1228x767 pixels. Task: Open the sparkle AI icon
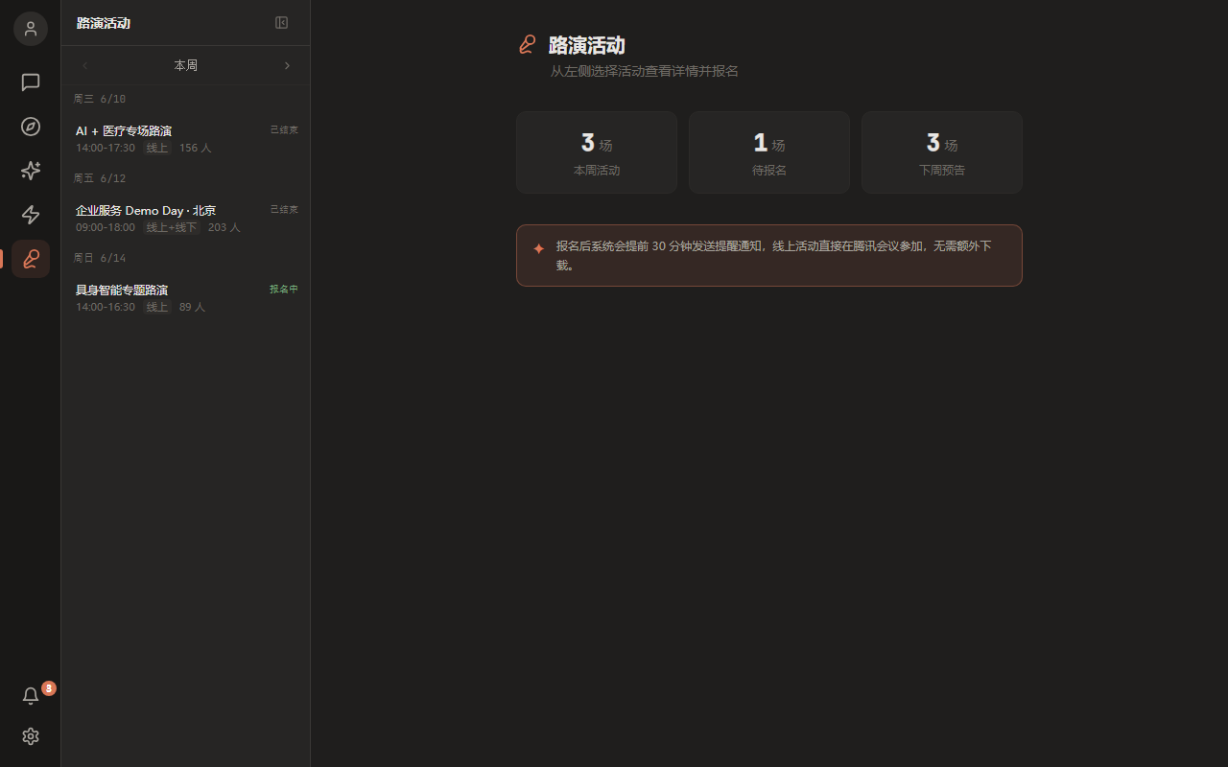point(31,171)
